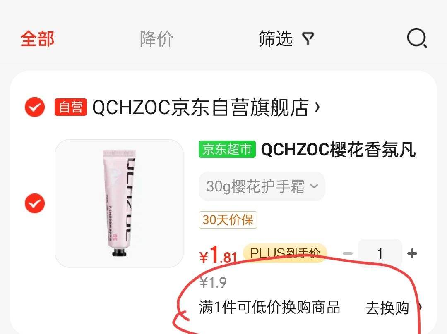447x334 pixels.
Task: Decrease quantity with the minus icon
Action: [x=348, y=253]
